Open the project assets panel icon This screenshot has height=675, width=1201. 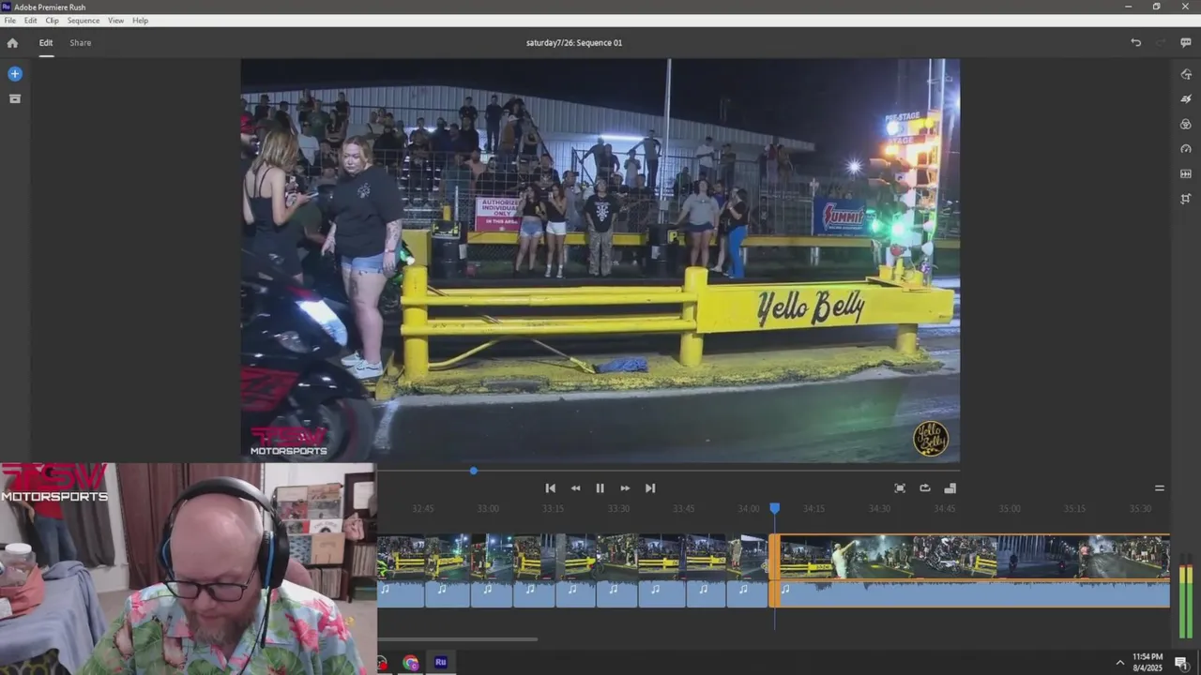coord(15,98)
